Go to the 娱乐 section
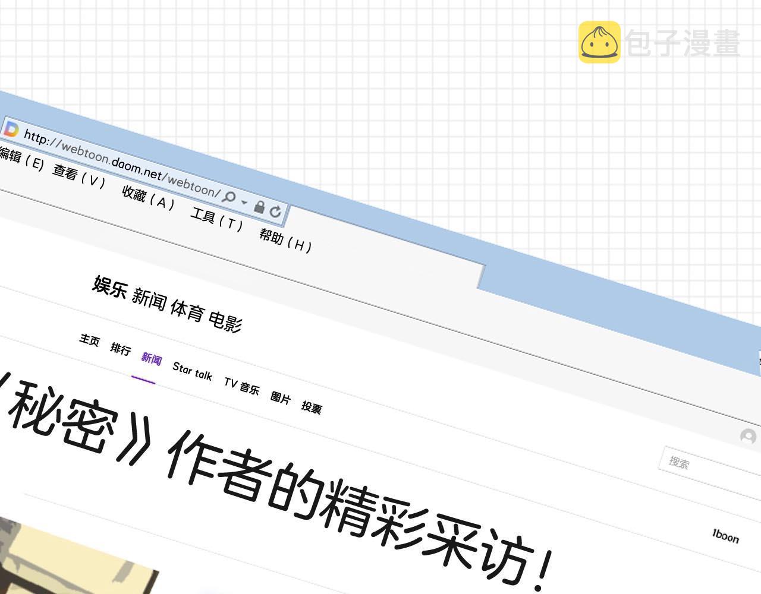This screenshot has width=761, height=594. click(x=110, y=287)
